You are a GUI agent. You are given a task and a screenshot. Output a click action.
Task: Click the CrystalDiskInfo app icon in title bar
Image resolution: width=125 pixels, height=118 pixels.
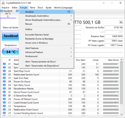(3, 3)
